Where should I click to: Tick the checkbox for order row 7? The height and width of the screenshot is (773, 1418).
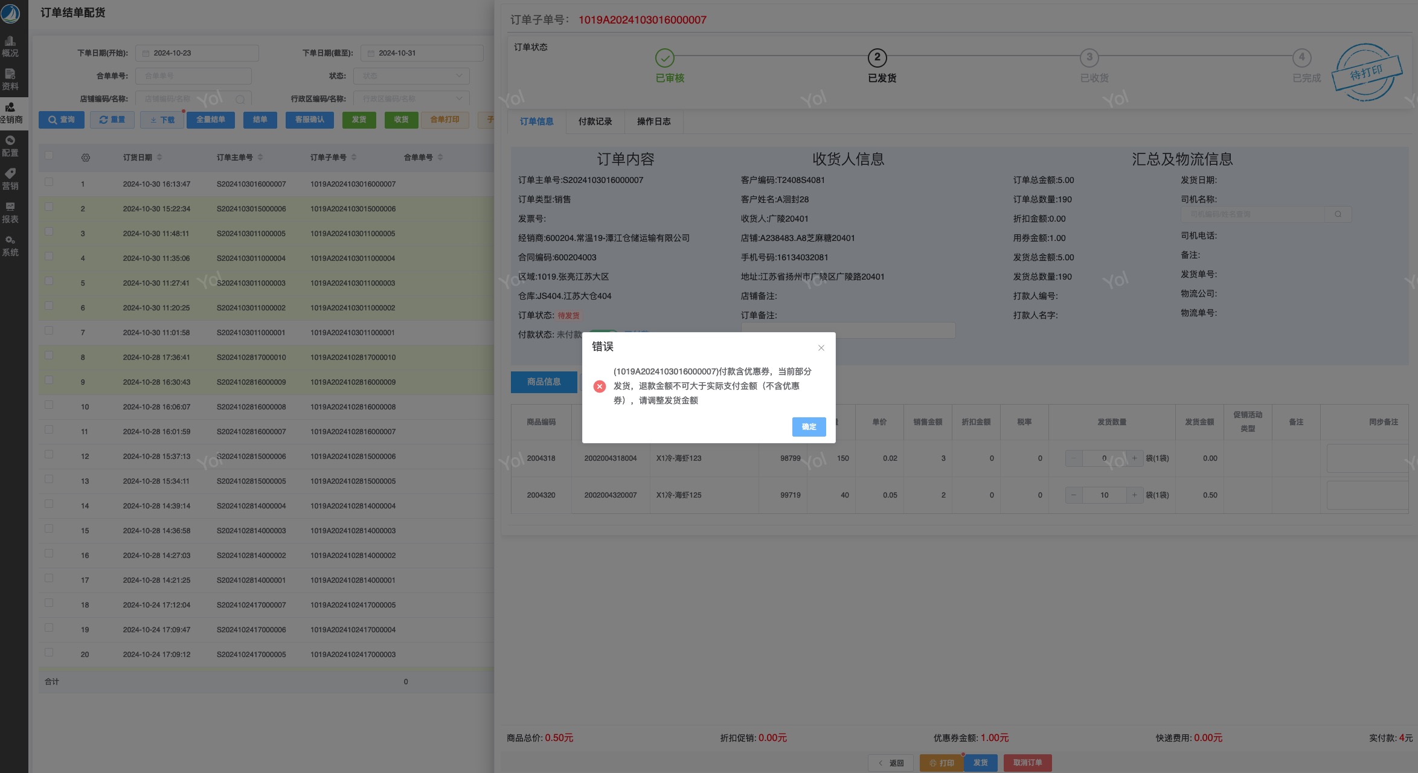coord(49,330)
